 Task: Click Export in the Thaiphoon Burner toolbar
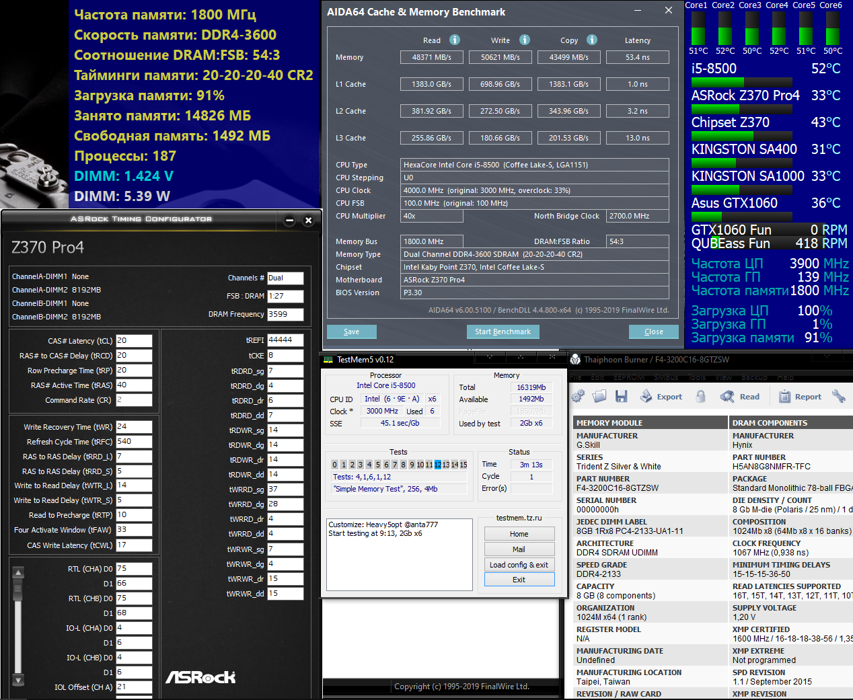pyautogui.click(x=661, y=397)
